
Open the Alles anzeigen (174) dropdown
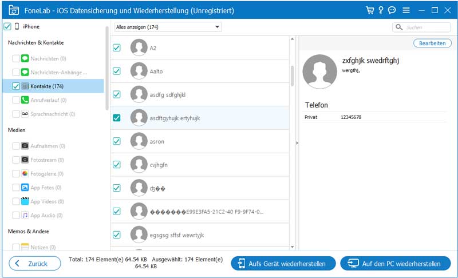coord(168,27)
